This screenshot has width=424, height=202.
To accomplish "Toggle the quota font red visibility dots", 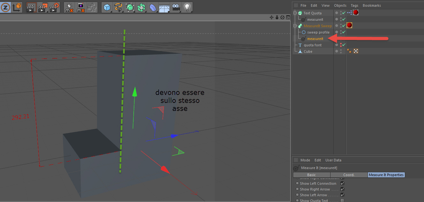I will point(341,45).
